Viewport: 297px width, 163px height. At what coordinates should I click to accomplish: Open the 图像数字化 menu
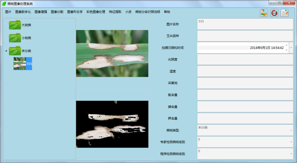23,12
